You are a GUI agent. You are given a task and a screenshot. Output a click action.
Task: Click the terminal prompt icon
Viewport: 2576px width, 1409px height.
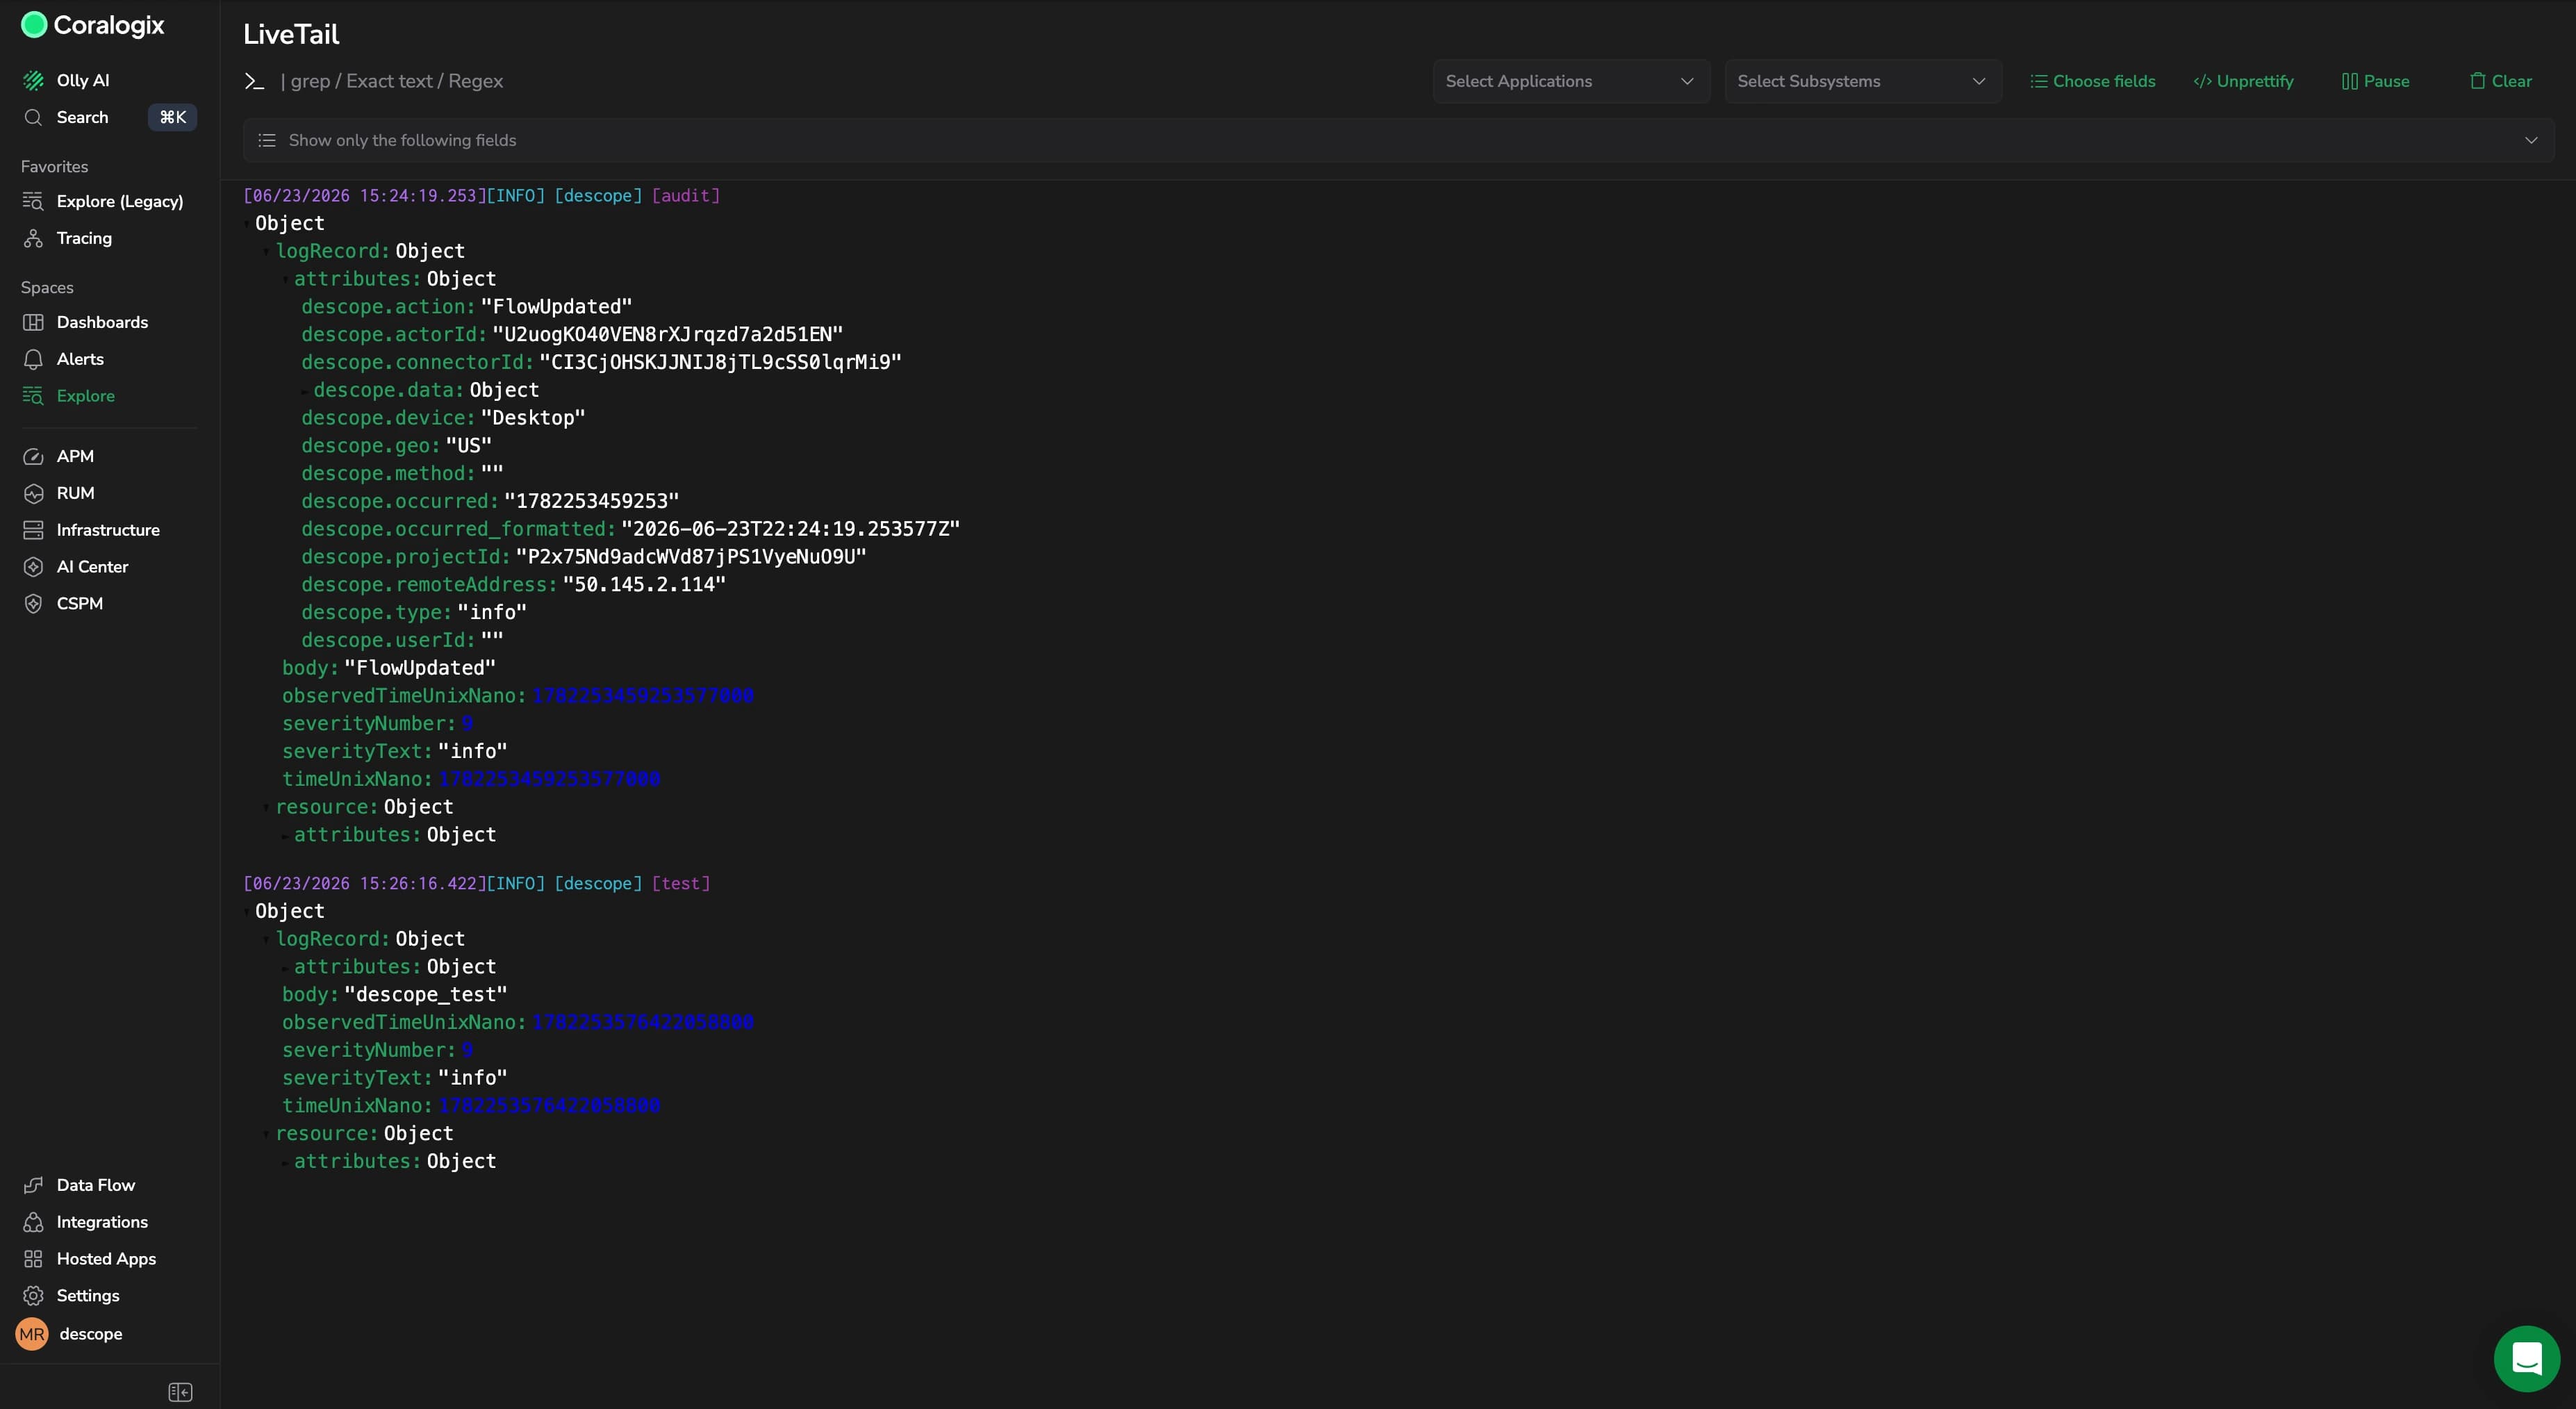(254, 82)
